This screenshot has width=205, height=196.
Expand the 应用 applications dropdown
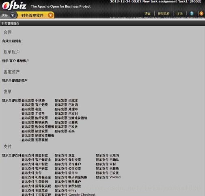[x=13, y=15]
